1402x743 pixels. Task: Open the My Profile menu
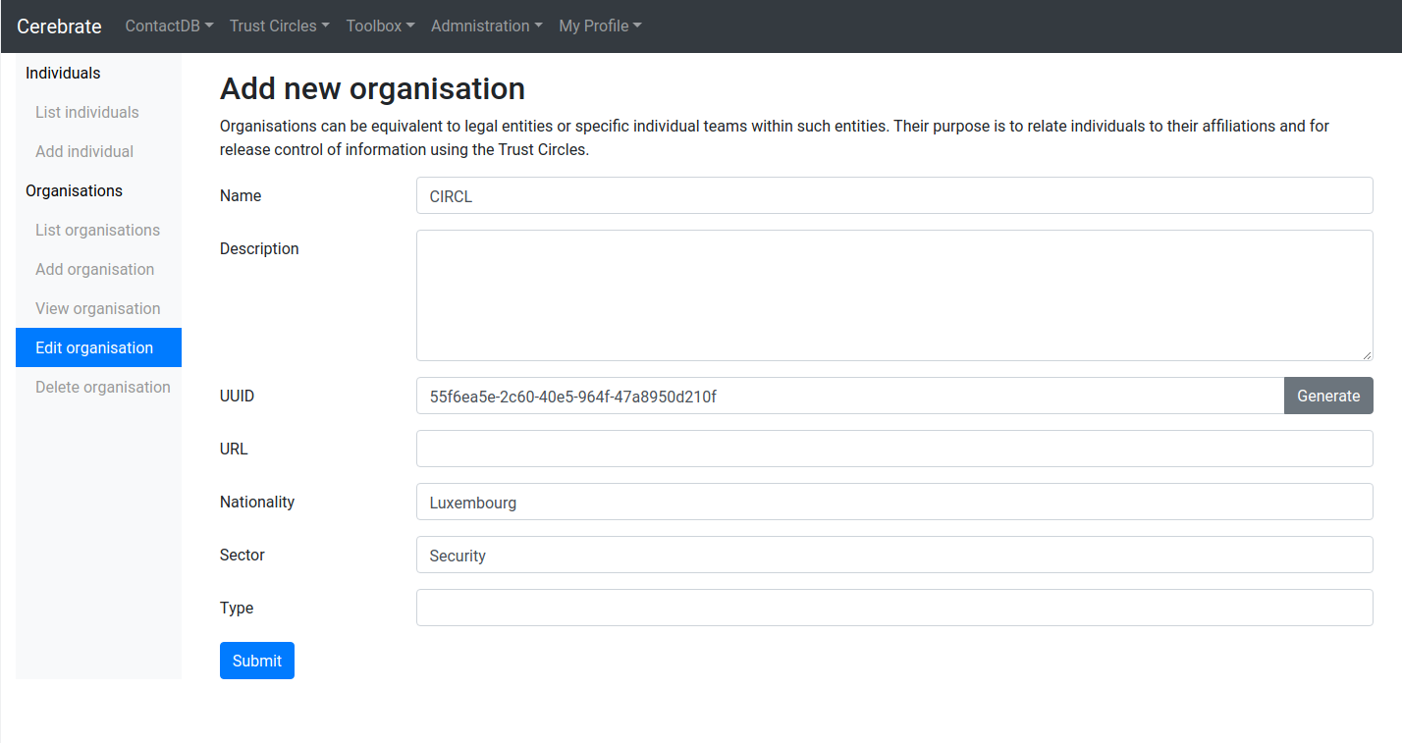600,27
